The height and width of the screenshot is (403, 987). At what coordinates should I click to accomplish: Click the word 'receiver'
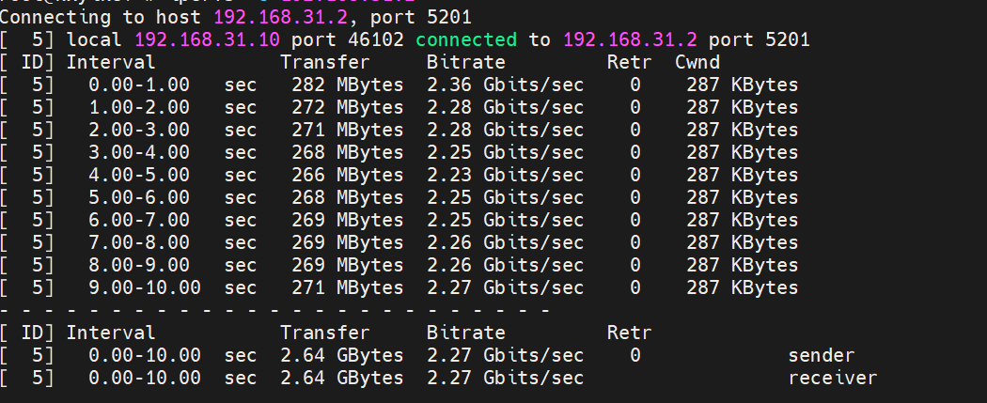pyautogui.click(x=833, y=379)
